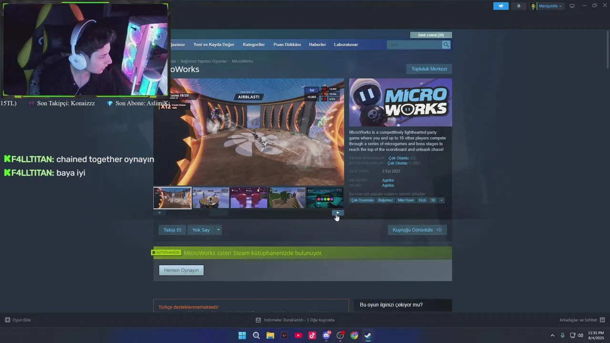Select the first arena screenshot thumbnail
Screen dimensions: 610x343
[x=173, y=198]
